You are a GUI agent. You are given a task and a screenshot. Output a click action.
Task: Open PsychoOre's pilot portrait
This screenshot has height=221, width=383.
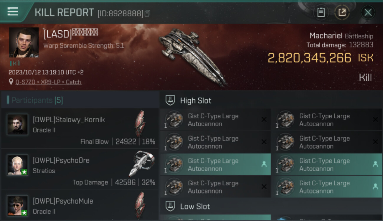pyautogui.click(x=18, y=165)
